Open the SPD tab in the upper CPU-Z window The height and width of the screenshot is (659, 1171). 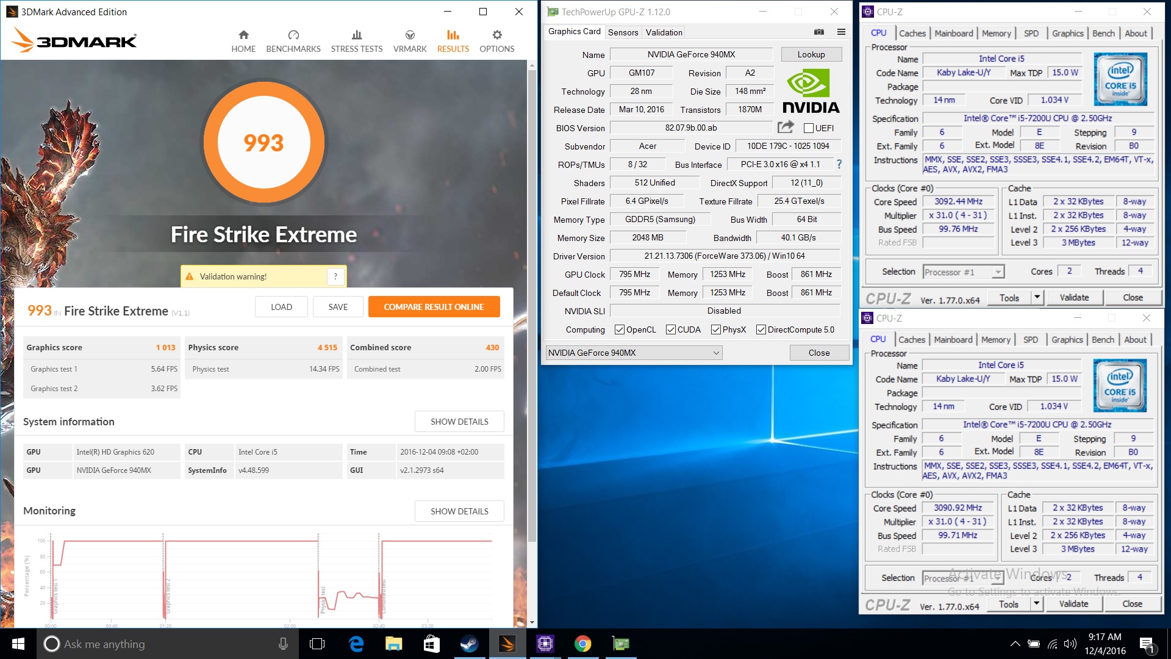[x=1031, y=34]
